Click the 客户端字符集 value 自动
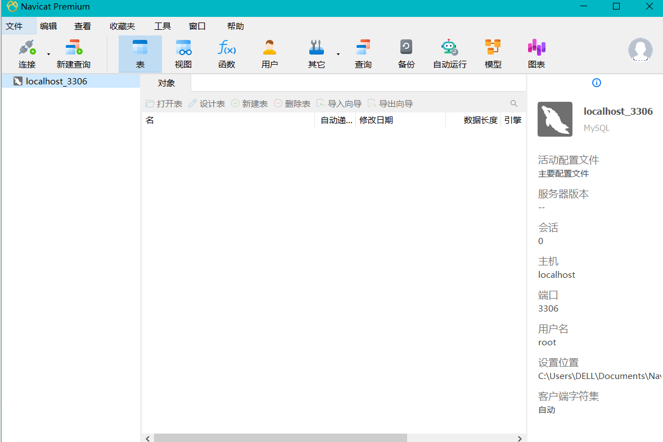The height and width of the screenshot is (442, 663). (x=546, y=410)
